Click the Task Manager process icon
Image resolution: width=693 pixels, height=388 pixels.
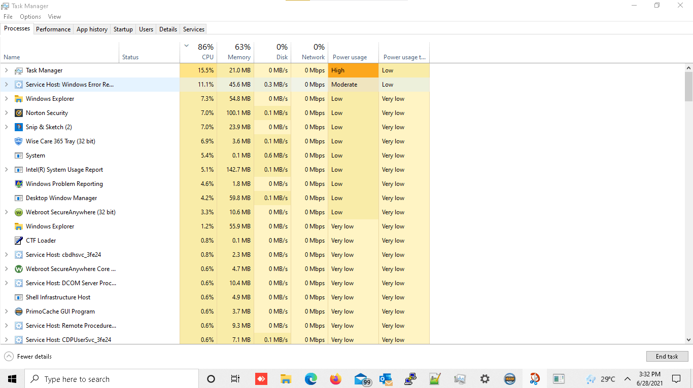pos(19,70)
